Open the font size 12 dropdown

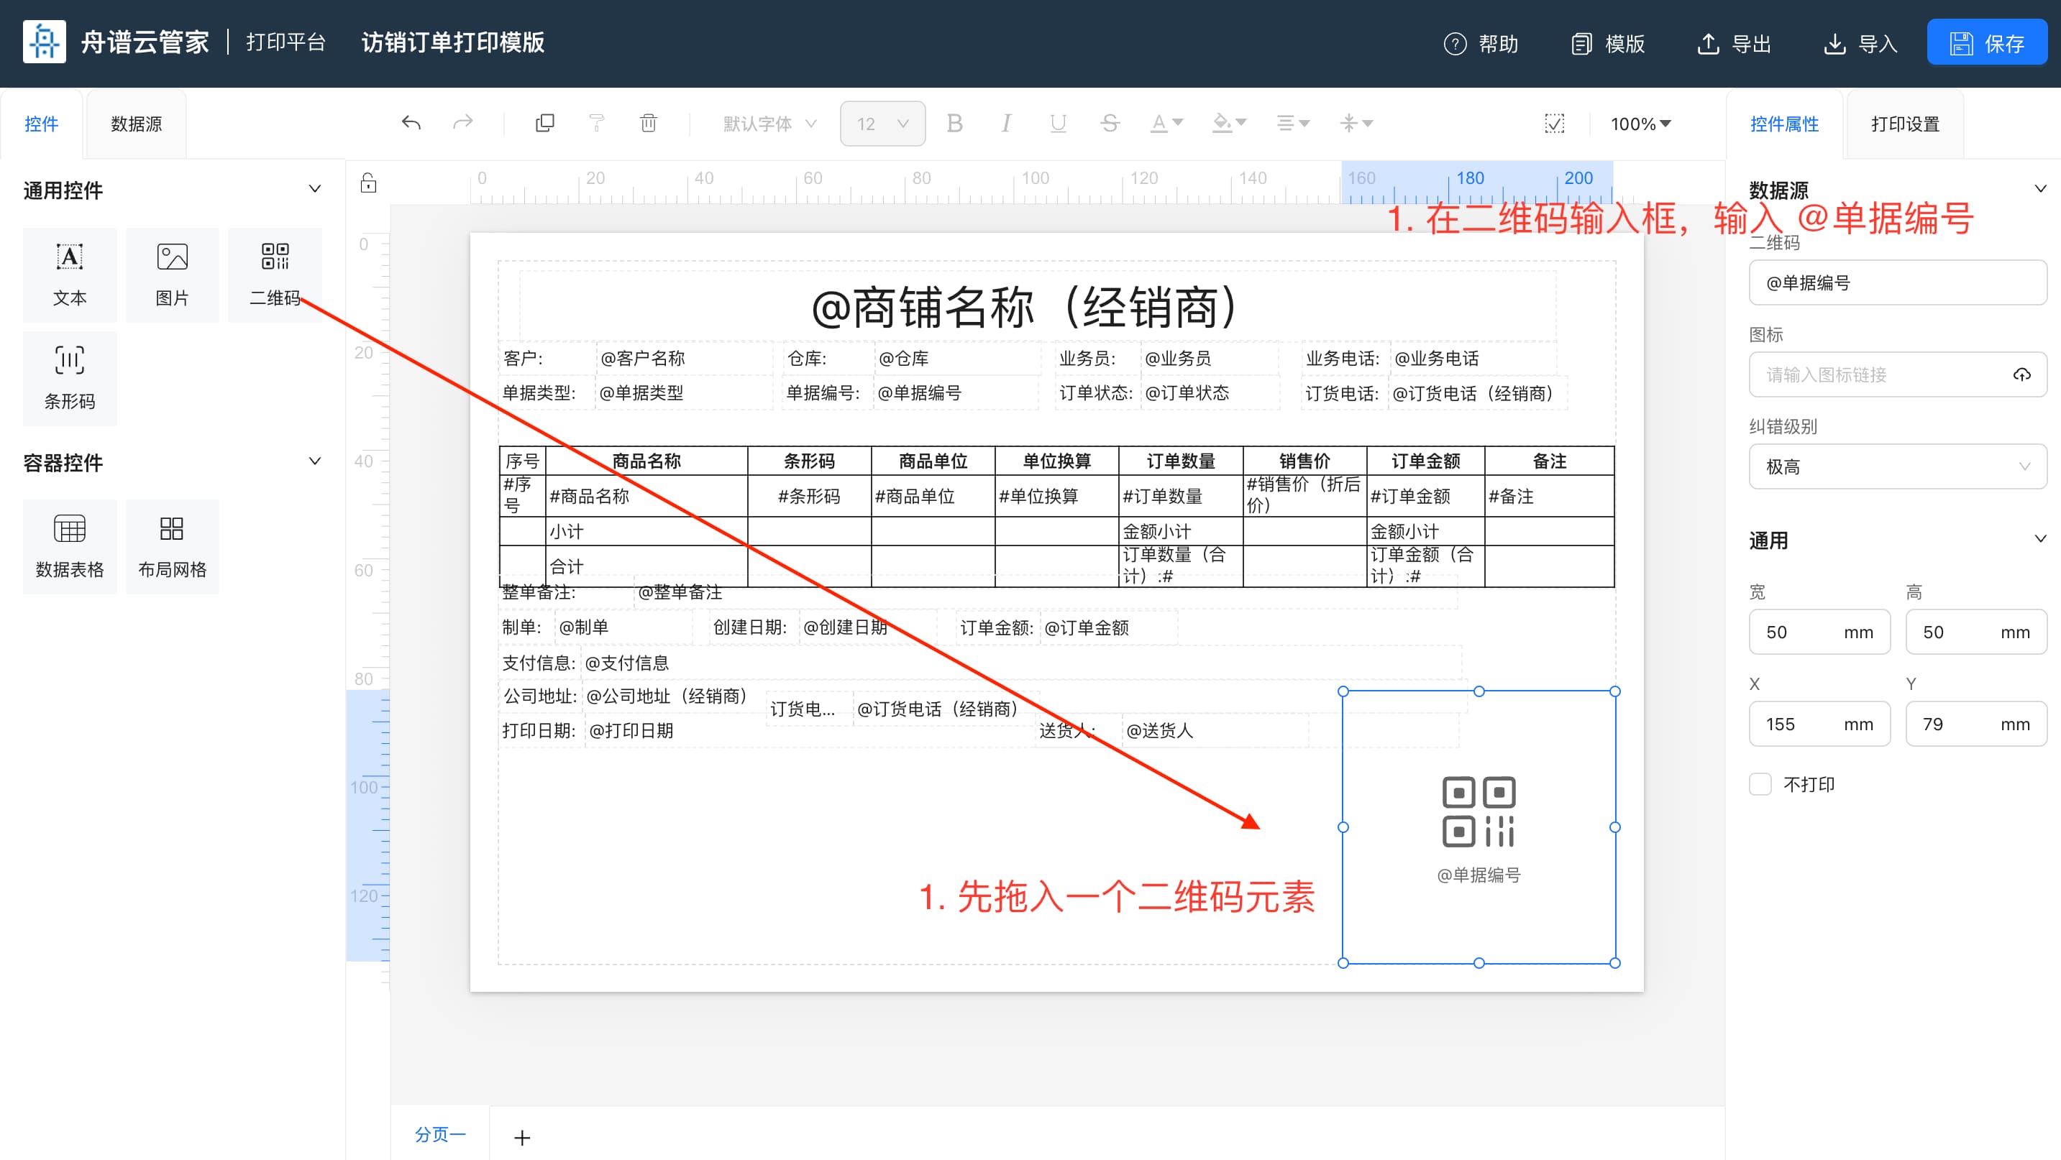click(x=882, y=124)
